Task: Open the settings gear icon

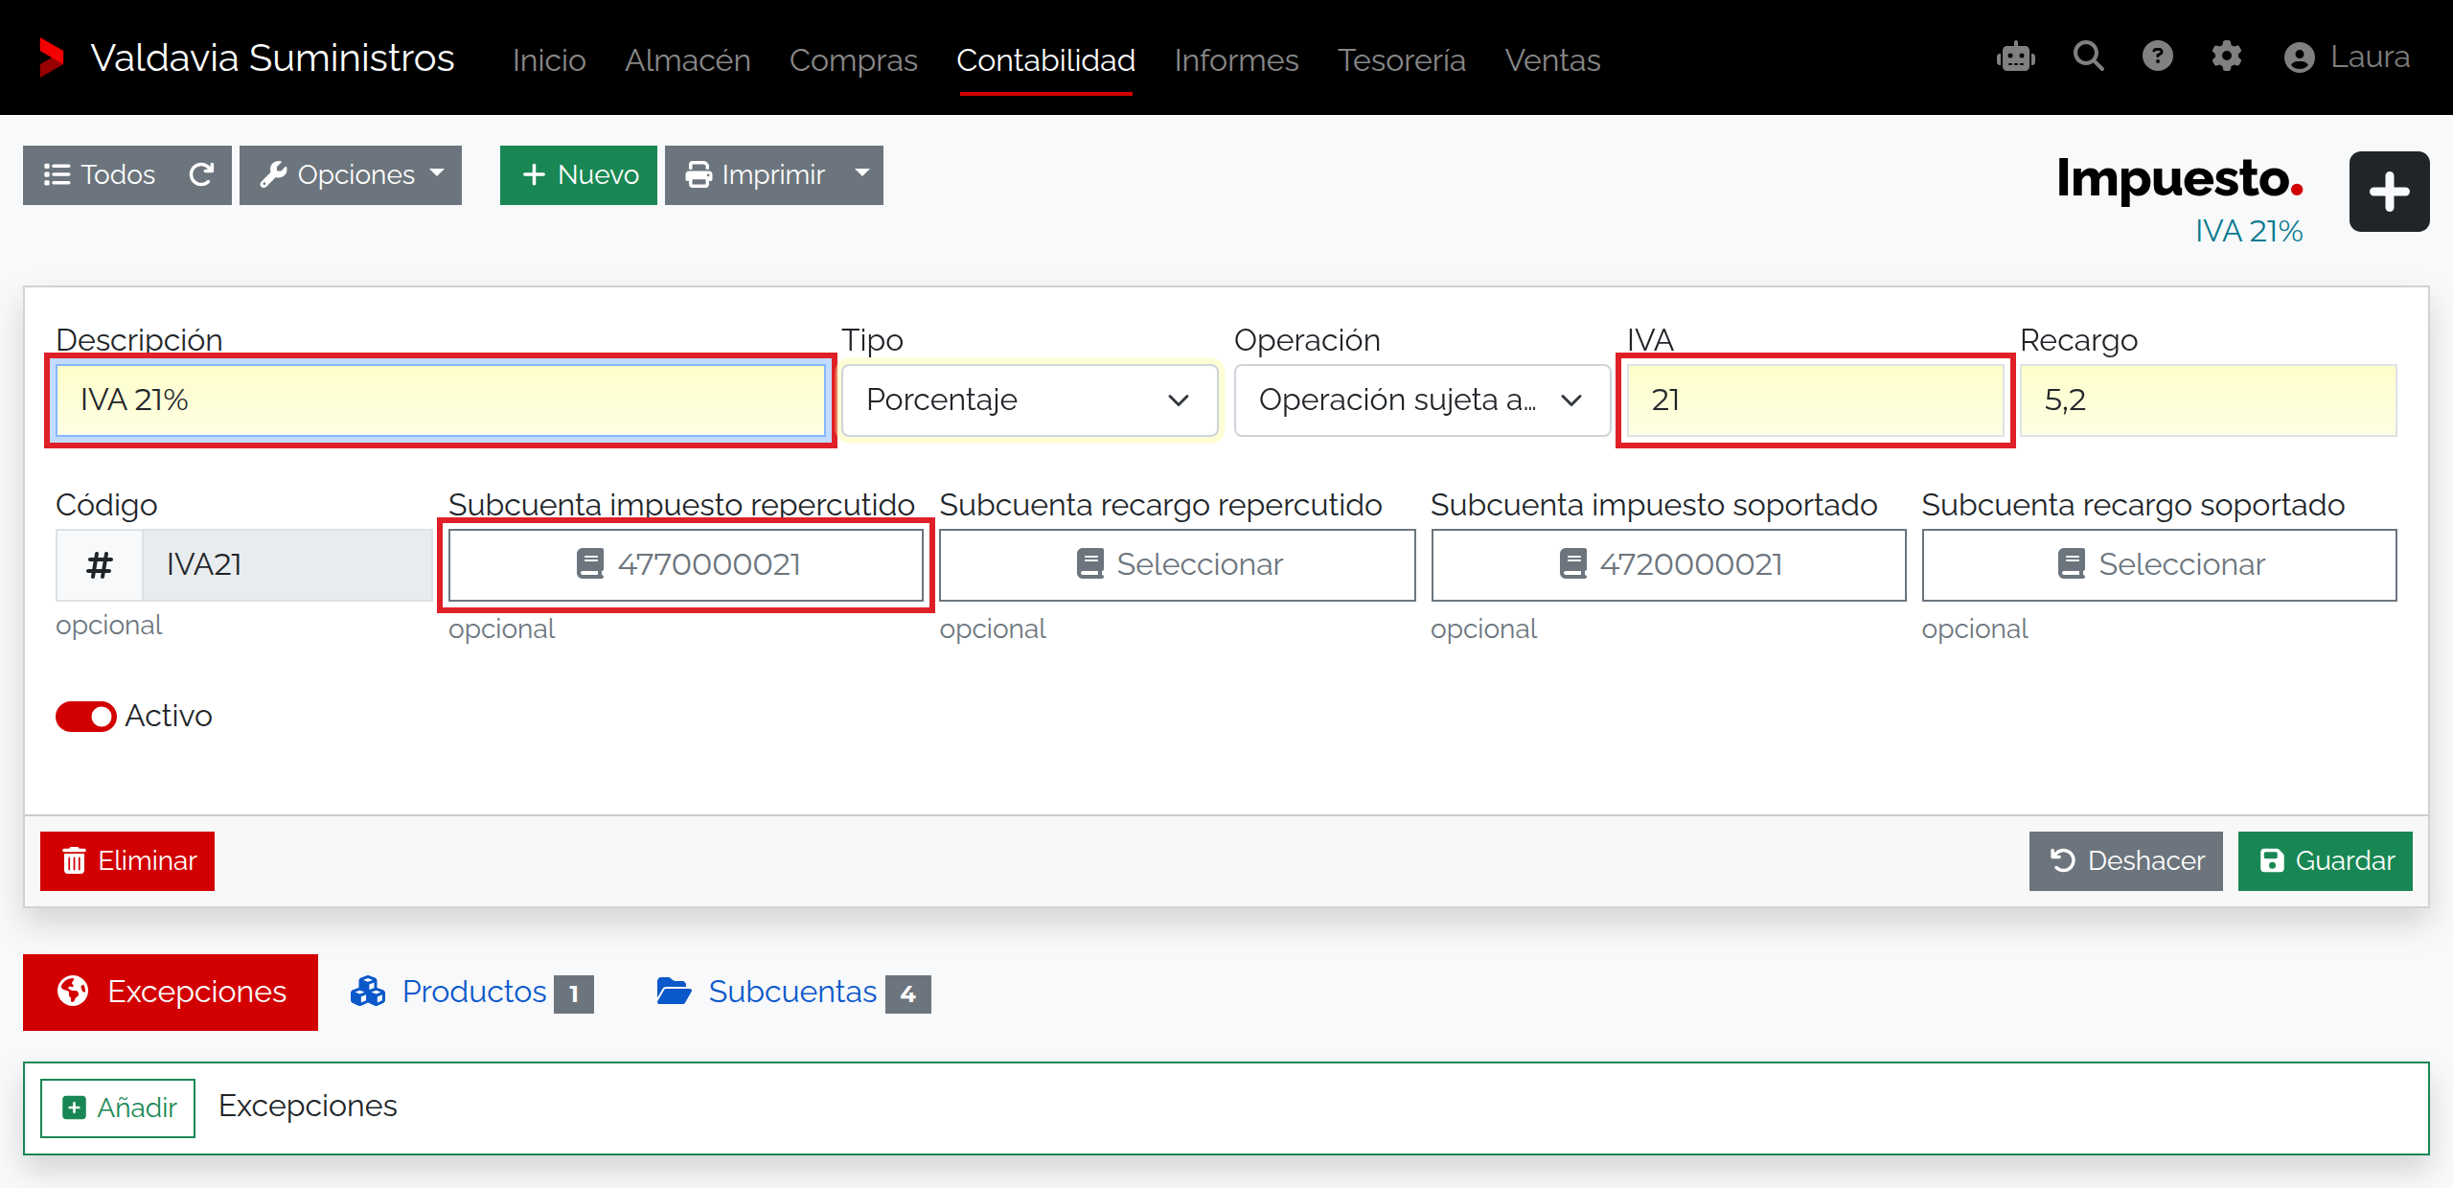Action: pyautogui.click(x=2227, y=57)
